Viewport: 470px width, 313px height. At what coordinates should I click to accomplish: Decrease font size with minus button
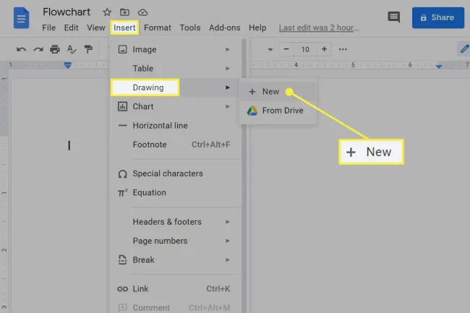coord(287,49)
